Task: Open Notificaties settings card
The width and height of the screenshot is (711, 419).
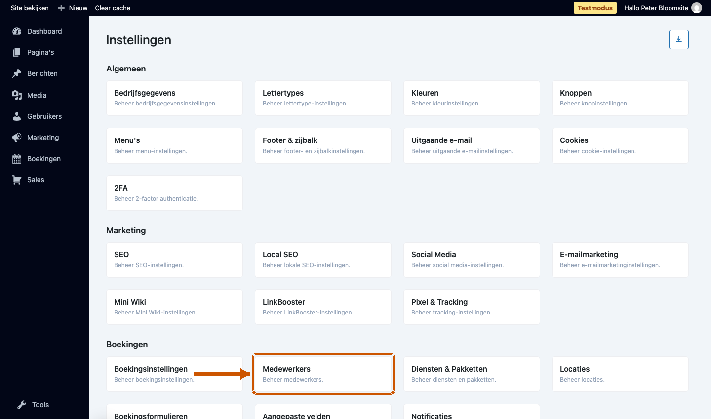Action: click(x=472, y=412)
